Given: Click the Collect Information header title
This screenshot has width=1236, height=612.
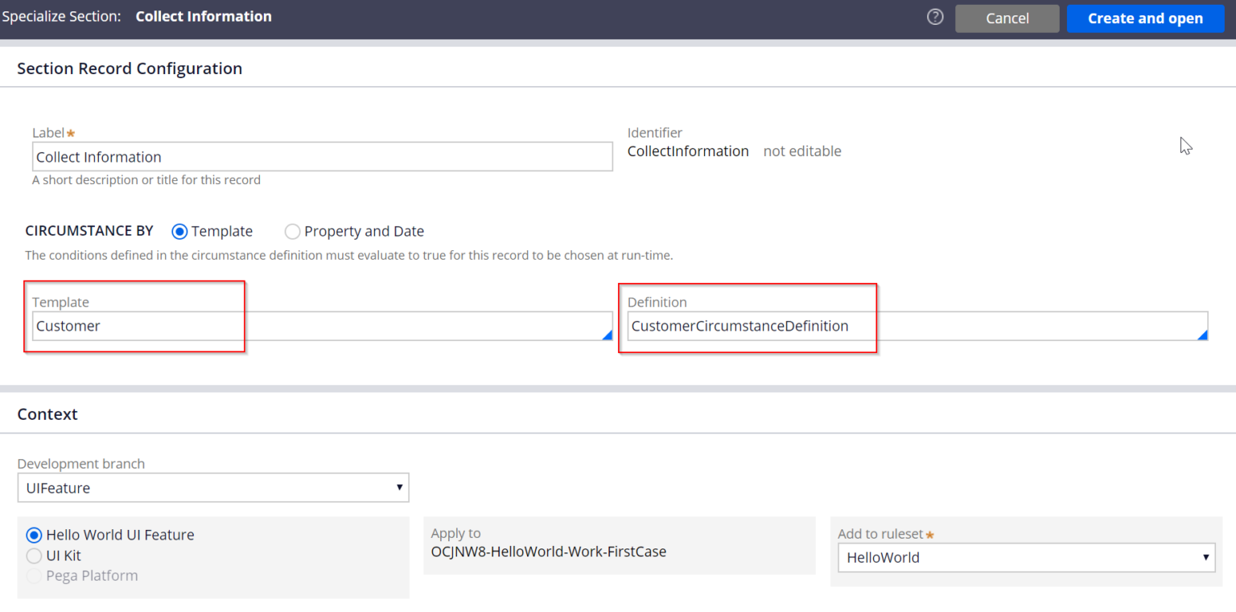Looking at the screenshot, I should point(204,16).
